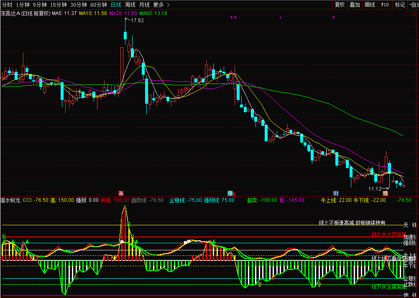
Task: Click the 企稳线: -75.00 indicator value
Action: pos(186,200)
